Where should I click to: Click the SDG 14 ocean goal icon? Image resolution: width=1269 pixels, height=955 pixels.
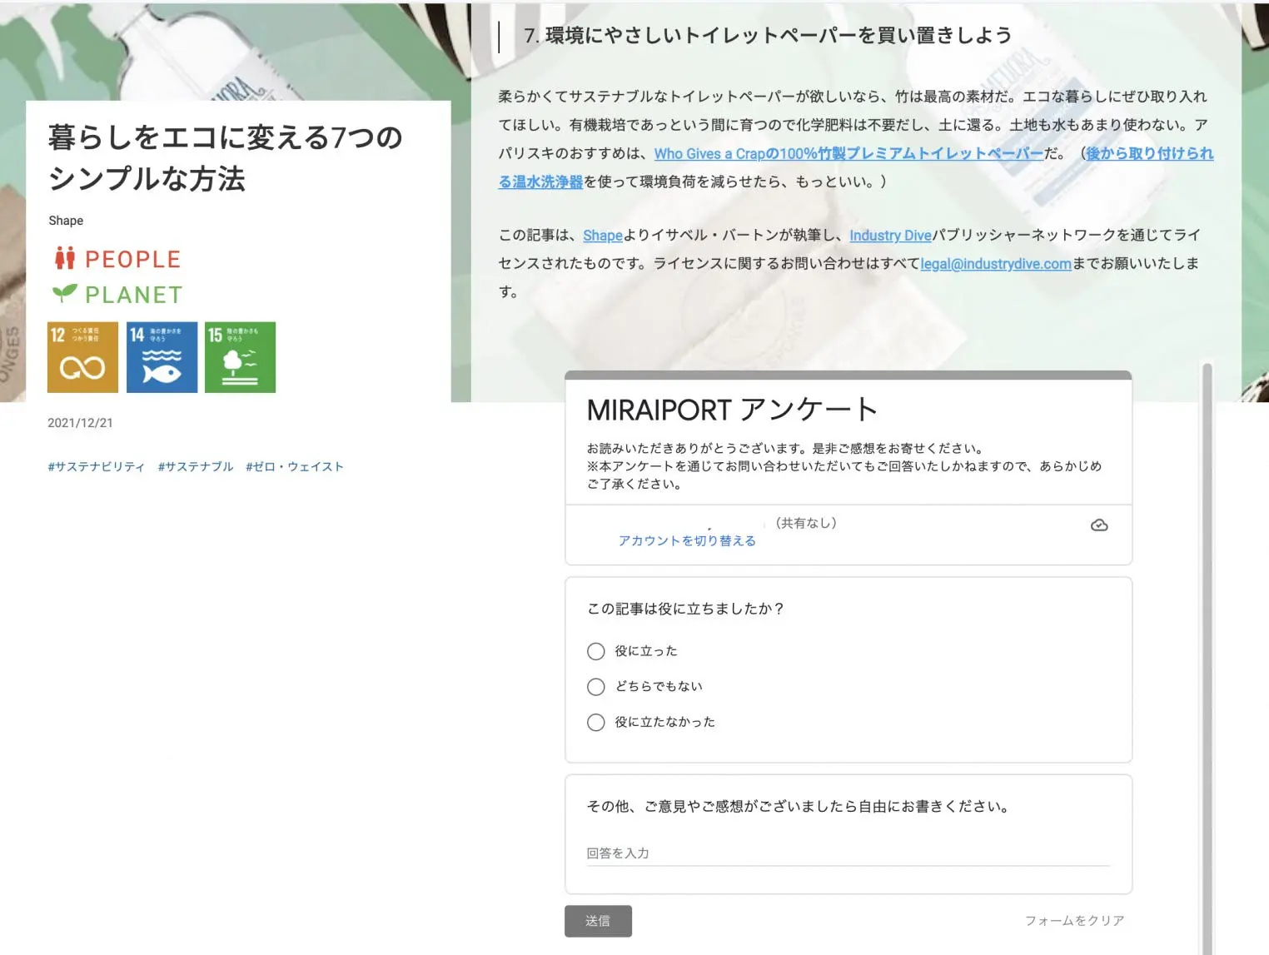tap(162, 357)
